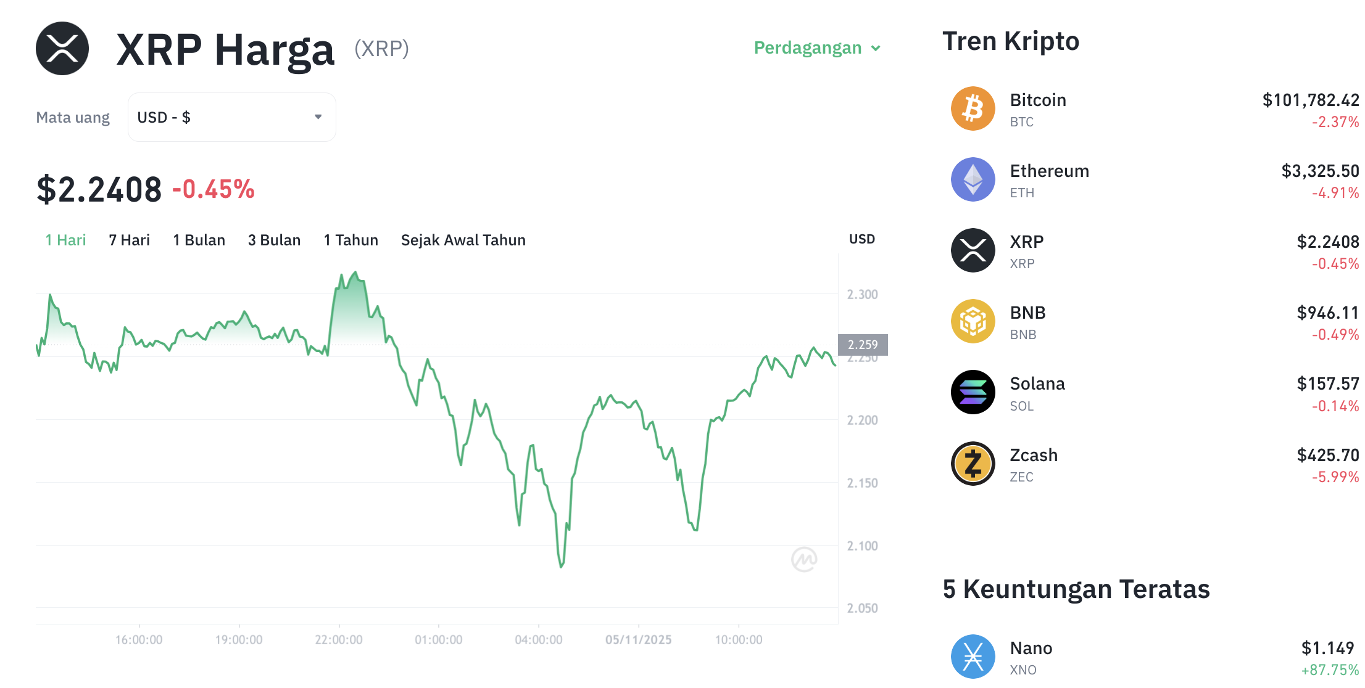Click the CoinMarketCap watermark on the chart

pos(804,560)
